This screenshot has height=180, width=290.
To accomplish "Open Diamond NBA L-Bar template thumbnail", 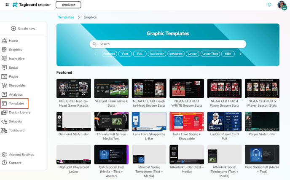I will (x=74, y=121).
